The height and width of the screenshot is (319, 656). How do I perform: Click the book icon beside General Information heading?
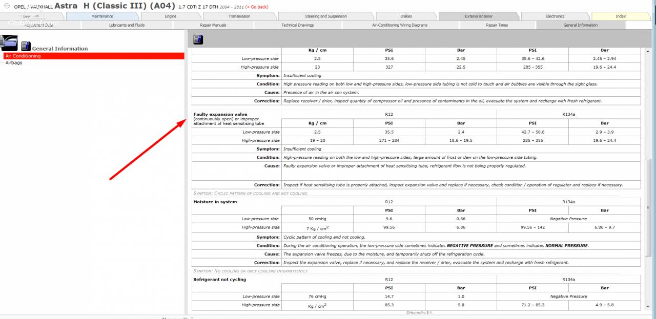(x=26, y=46)
